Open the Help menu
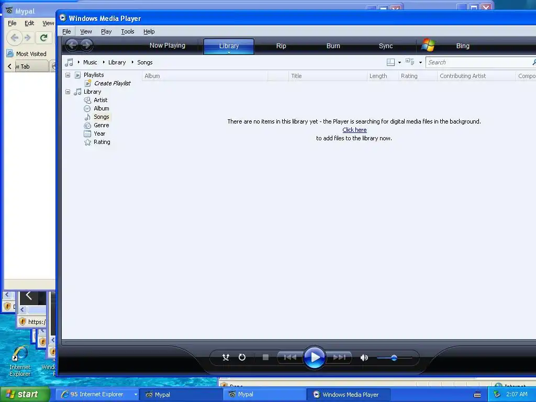 click(x=149, y=31)
